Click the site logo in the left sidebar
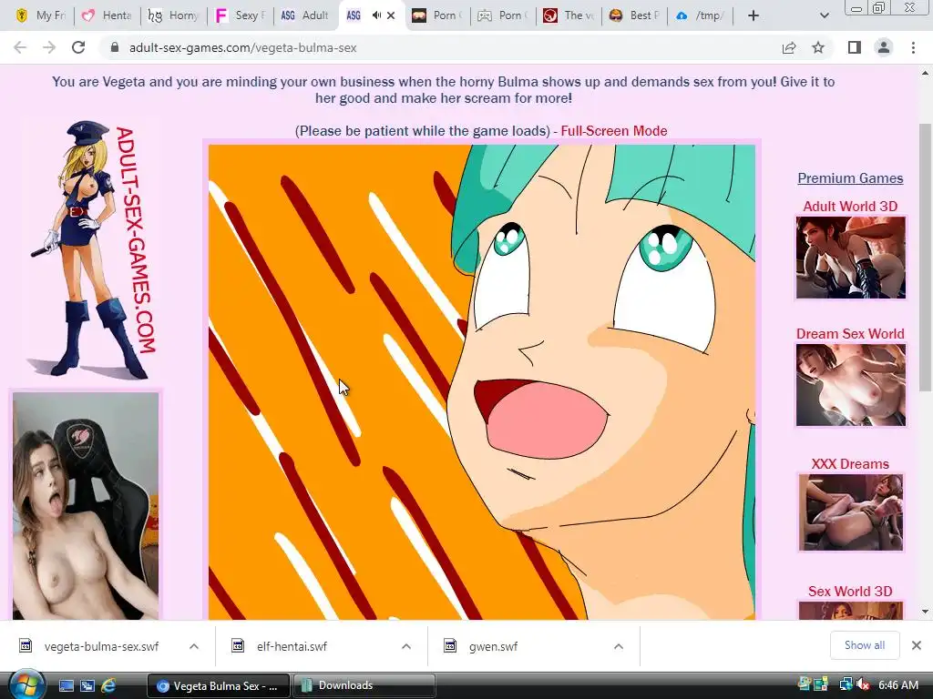 click(x=92, y=249)
